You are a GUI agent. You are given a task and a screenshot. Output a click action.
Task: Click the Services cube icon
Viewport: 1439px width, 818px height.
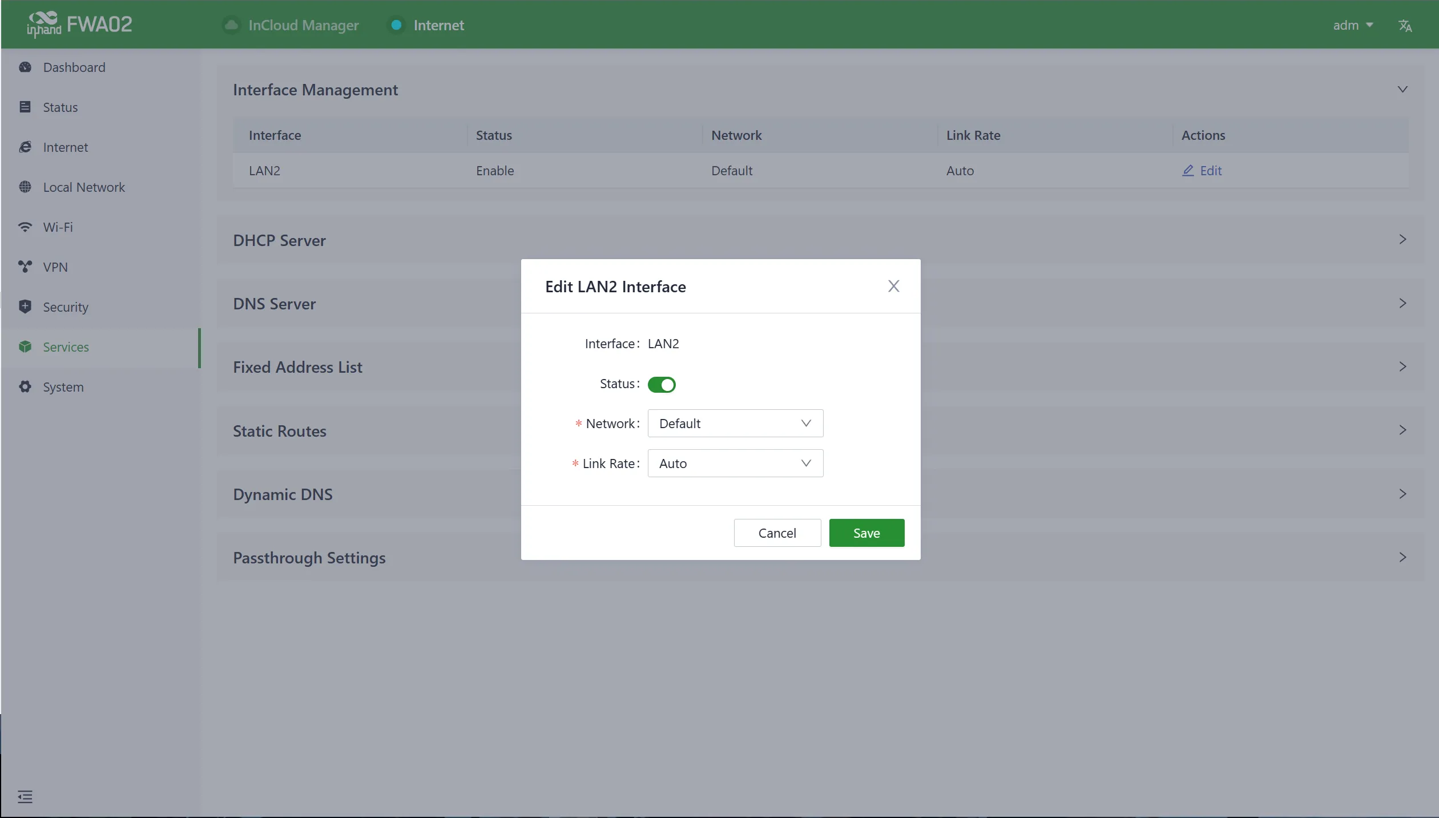[25, 347]
